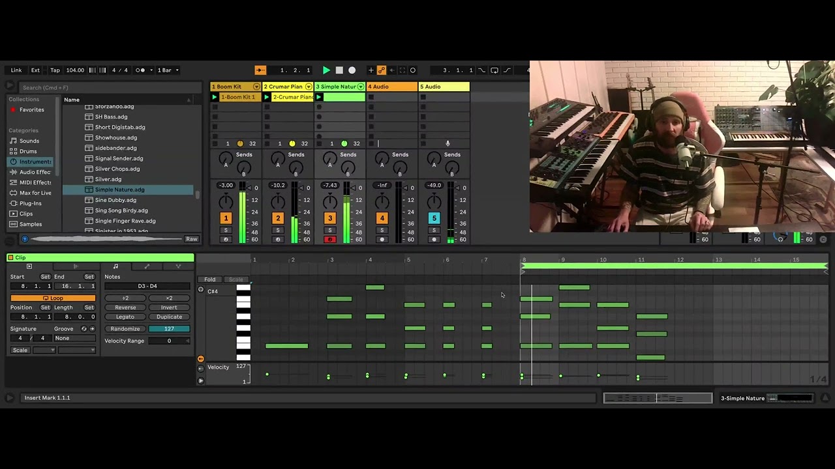Launch the 1-Boom Kit 1 clip
This screenshot has width=835, height=469.
pyautogui.click(x=214, y=97)
